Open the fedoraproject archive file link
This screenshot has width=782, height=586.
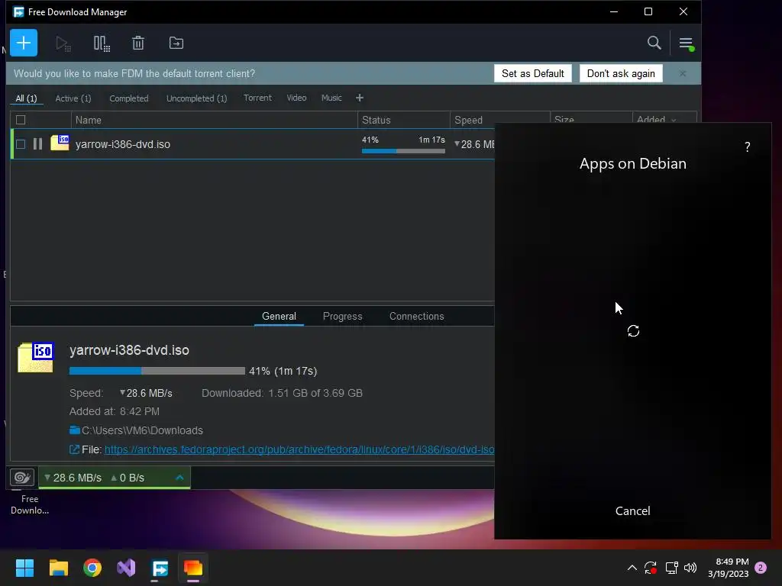pos(299,449)
